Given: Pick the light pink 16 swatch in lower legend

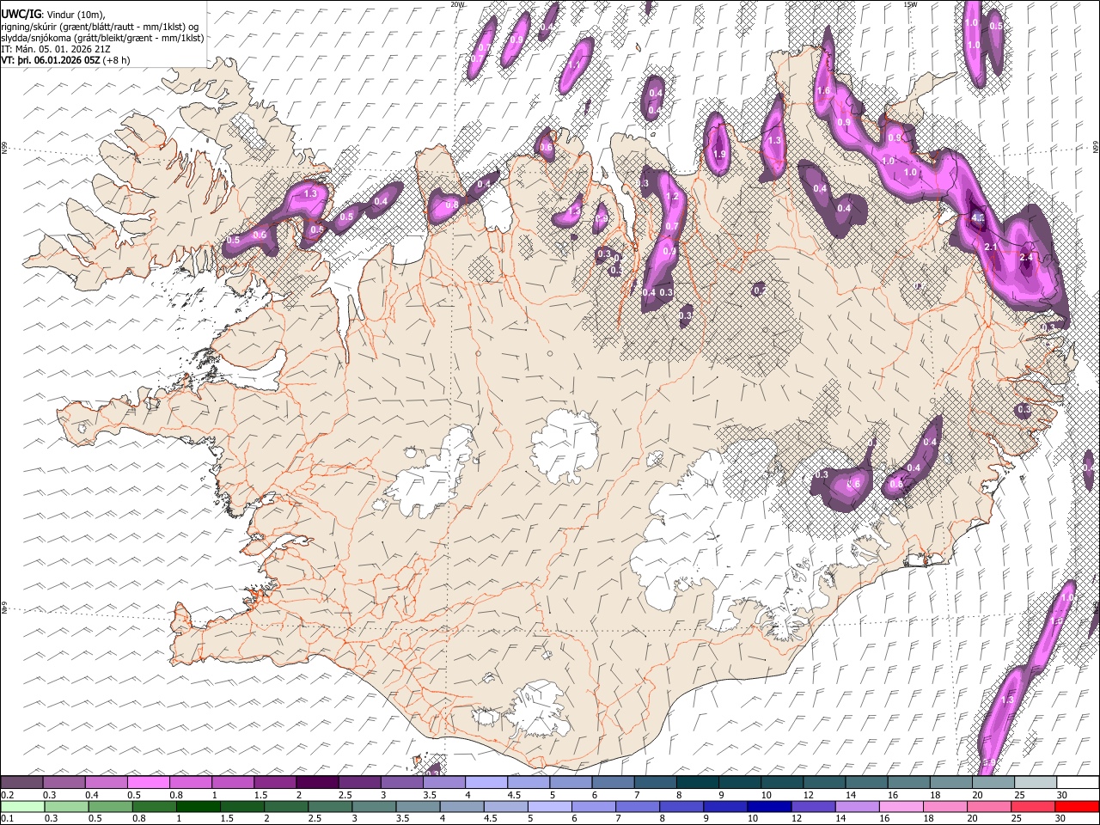Looking at the screenshot, I should 902,806.
